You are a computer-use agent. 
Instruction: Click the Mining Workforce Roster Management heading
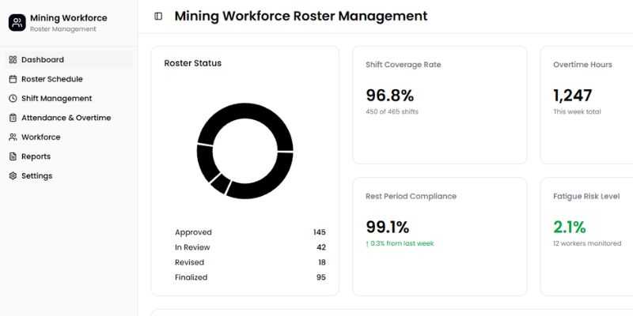pyautogui.click(x=301, y=16)
